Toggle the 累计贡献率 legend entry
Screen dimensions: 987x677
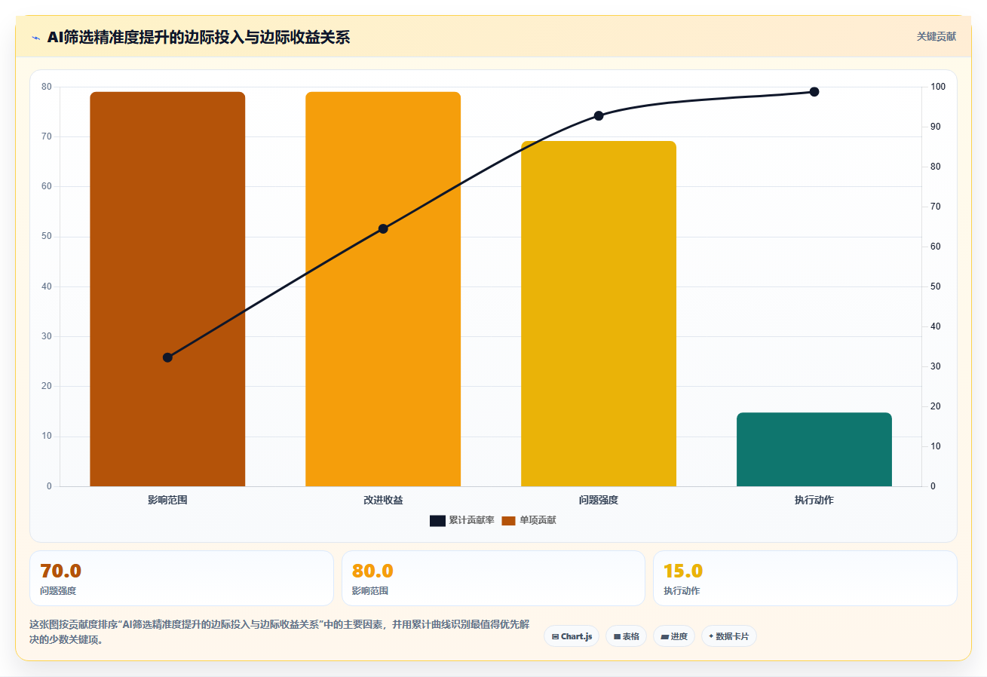462,520
